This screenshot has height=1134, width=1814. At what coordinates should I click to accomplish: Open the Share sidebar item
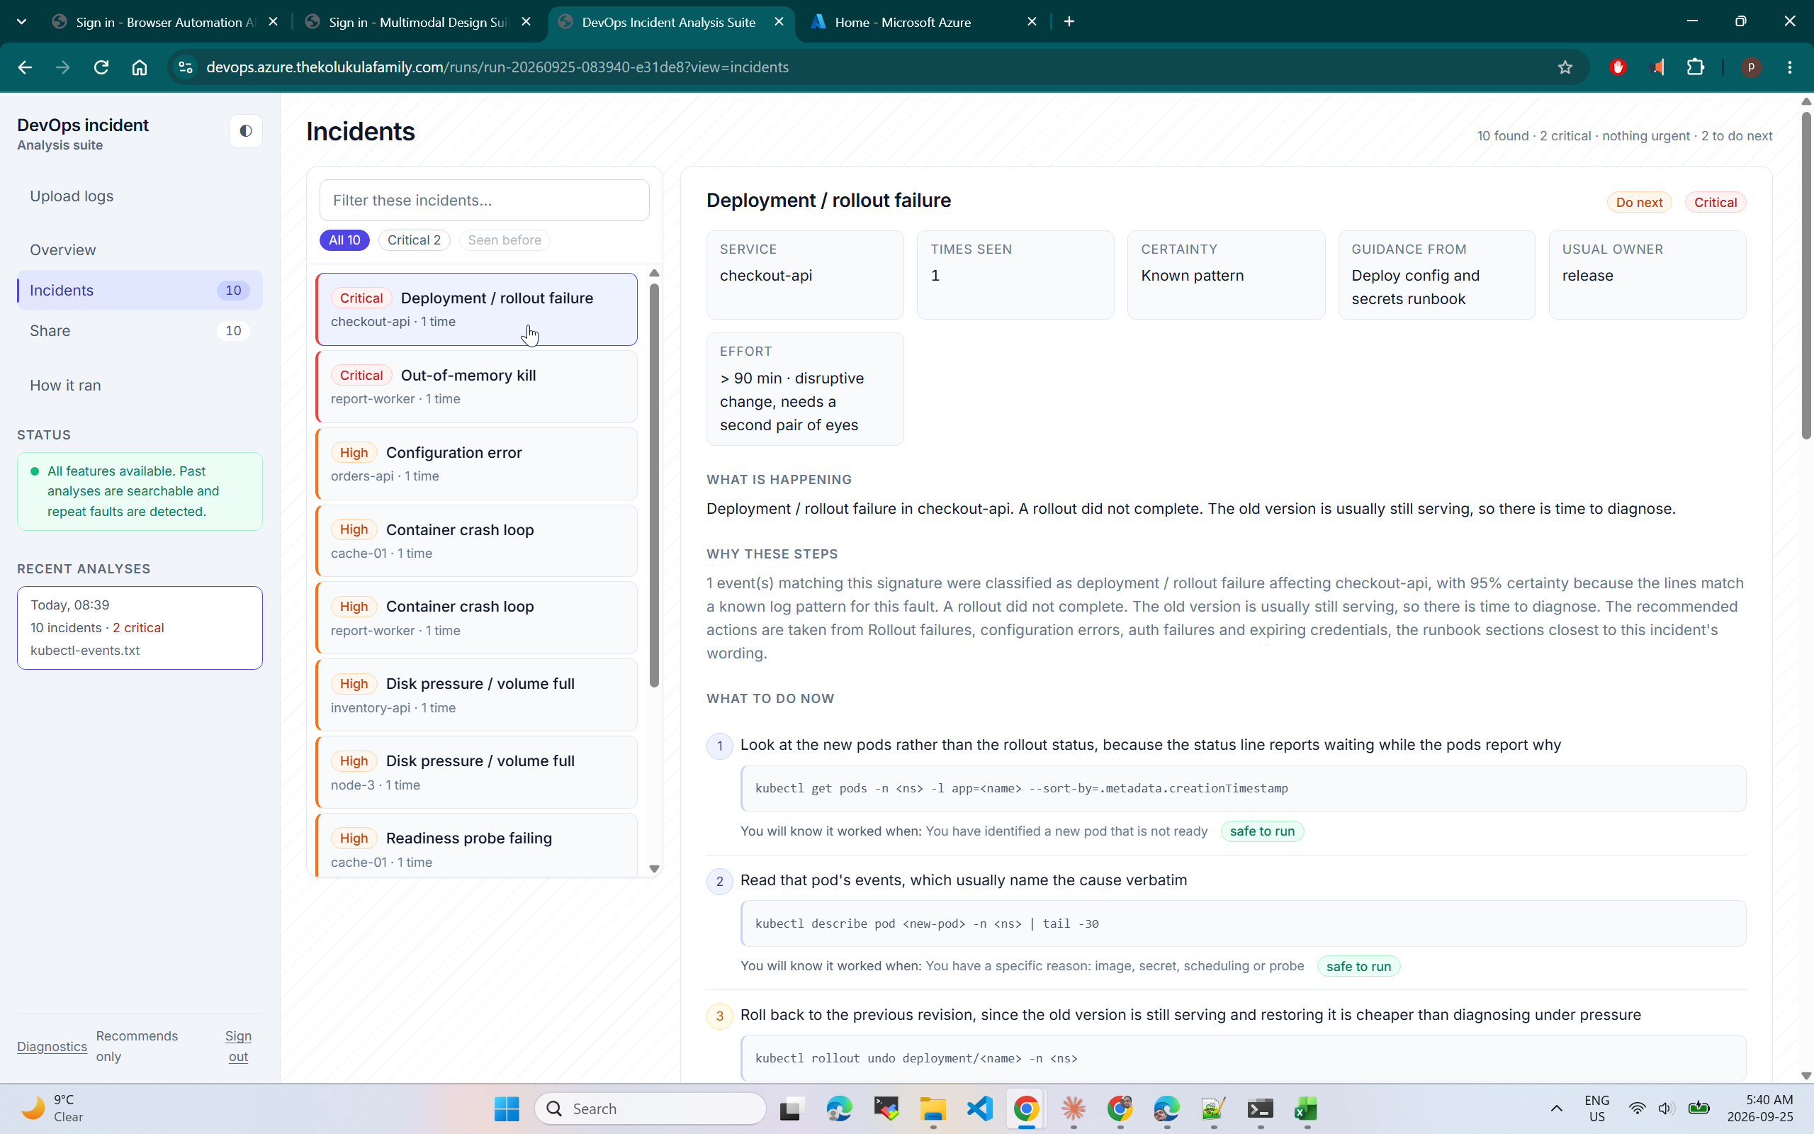(x=140, y=331)
